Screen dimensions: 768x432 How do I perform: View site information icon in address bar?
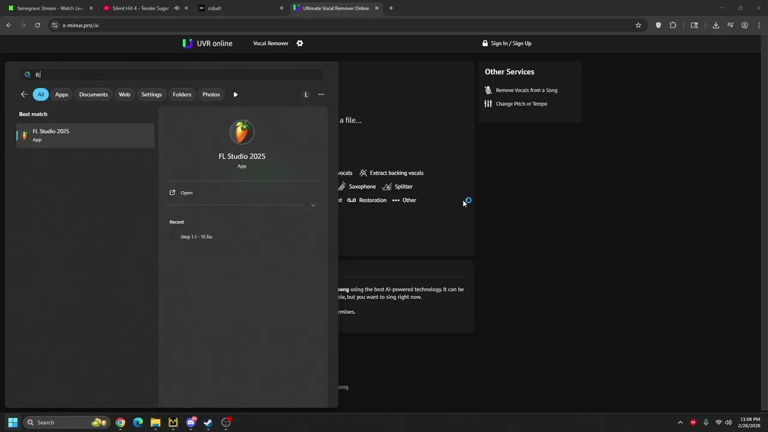(x=55, y=25)
